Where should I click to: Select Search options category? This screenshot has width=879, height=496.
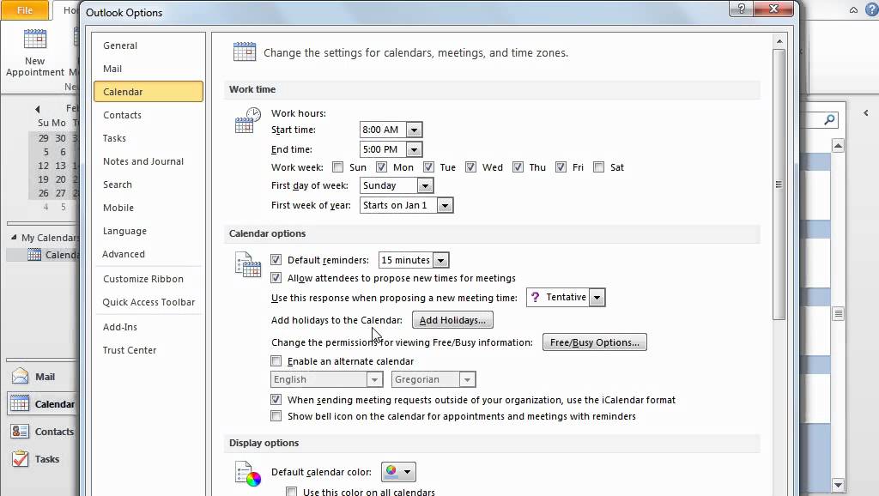click(149, 184)
